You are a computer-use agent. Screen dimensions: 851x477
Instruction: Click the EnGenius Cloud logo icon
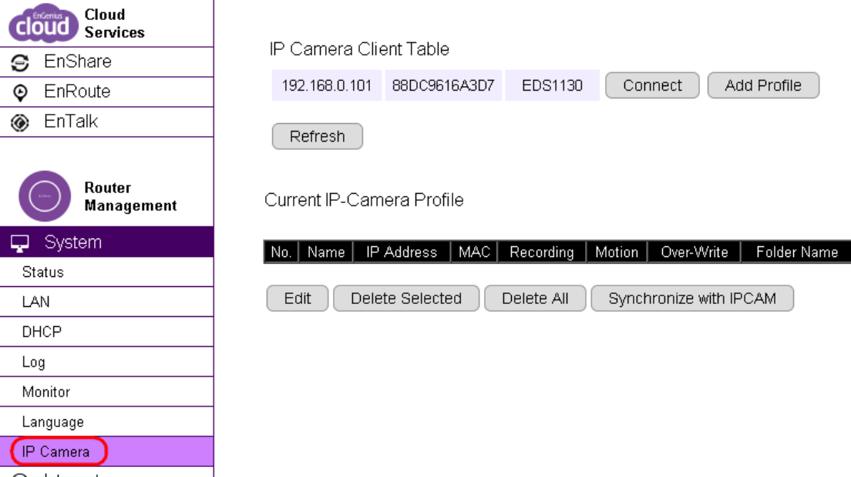(x=42, y=24)
